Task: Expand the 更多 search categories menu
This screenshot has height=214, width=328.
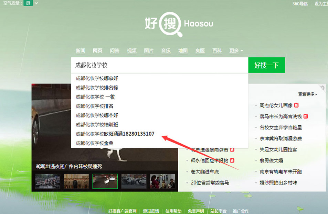Action: point(236,51)
